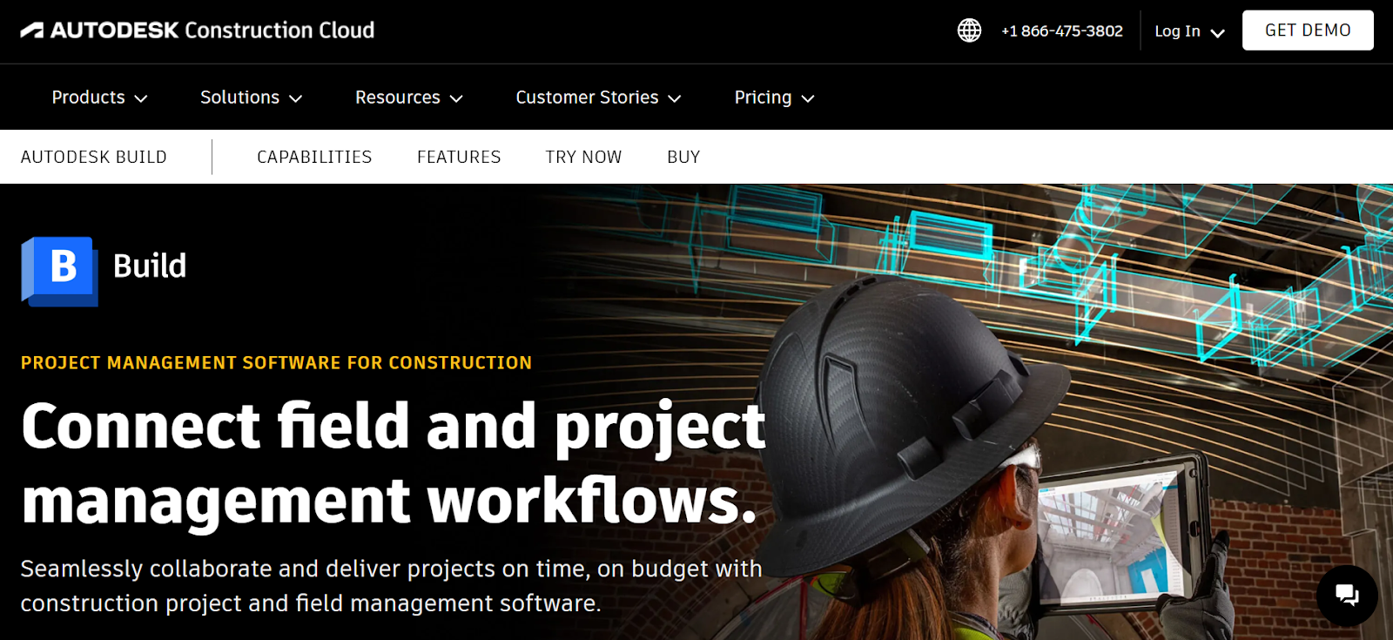The width and height of the screenshot is (1393, 640).
Task: Click the 'Build' product name text
Action: tap(150, 266)
